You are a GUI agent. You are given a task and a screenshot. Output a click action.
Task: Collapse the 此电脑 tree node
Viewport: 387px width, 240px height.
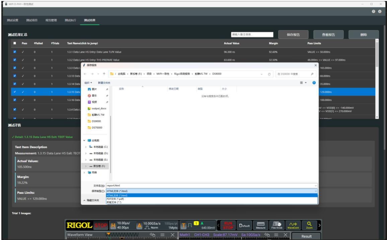(84, 140)
